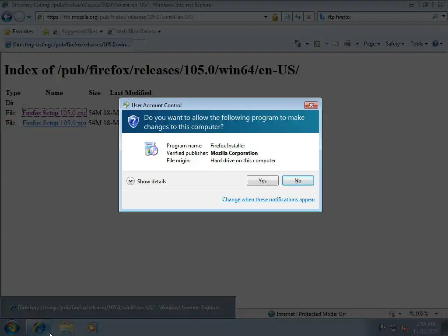Click the Name column header

point(54,93)
